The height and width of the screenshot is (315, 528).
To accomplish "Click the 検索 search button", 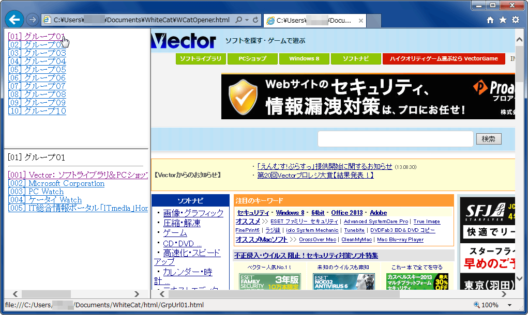I will click(x=489, y=139).
